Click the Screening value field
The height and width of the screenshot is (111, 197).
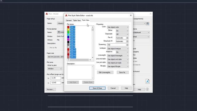point(117,45)
